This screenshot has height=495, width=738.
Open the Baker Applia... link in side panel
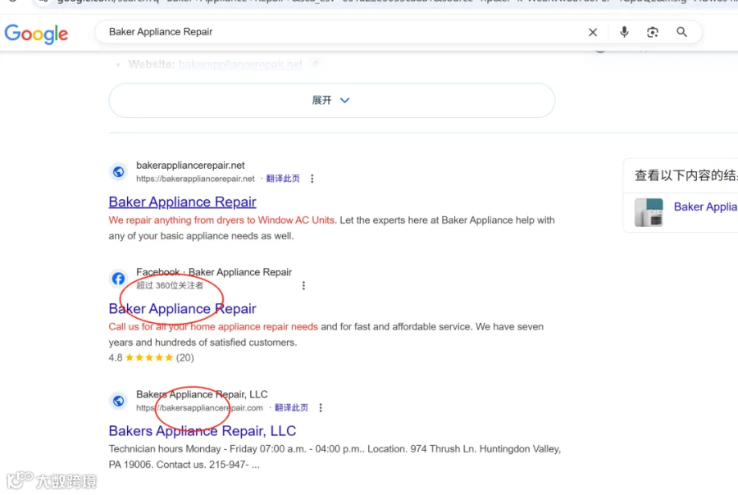click(705, 207)
